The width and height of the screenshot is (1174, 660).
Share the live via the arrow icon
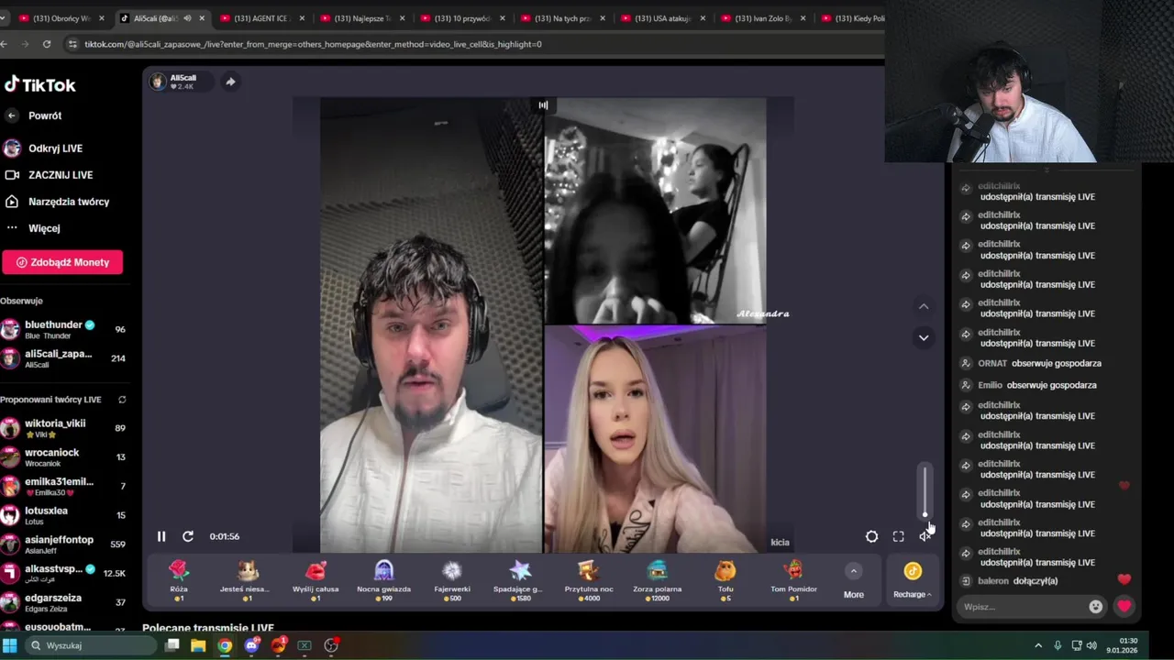[230, 82]
